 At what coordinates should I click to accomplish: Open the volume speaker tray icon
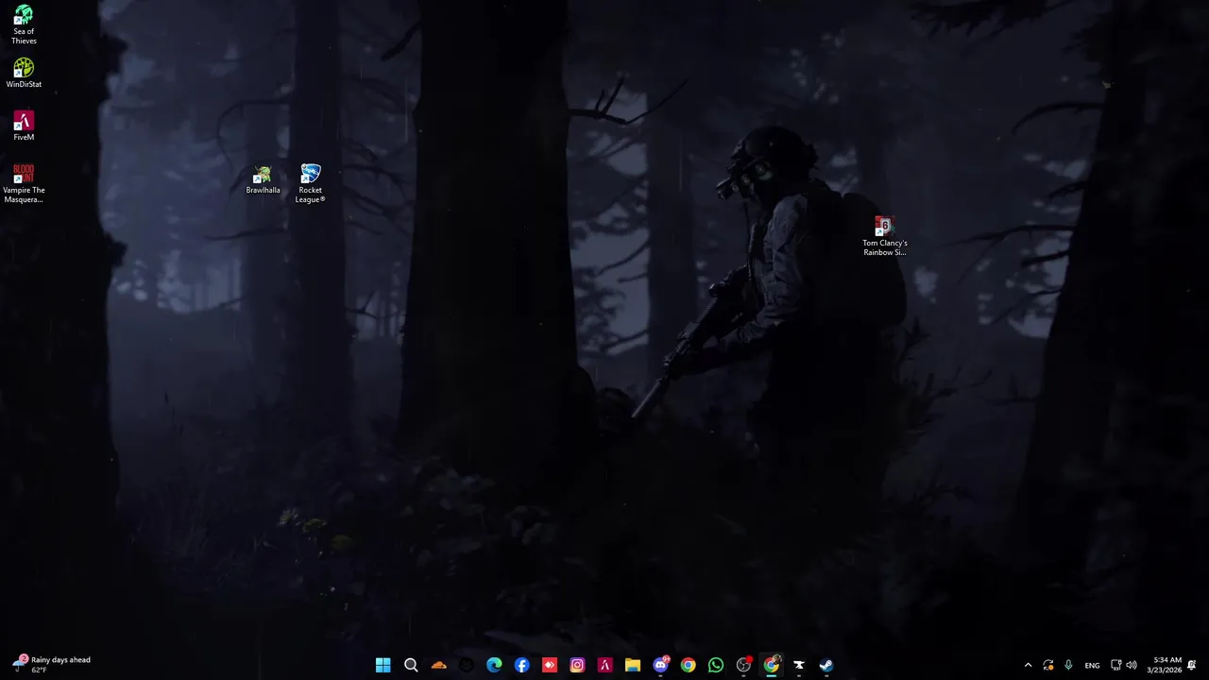point(1132,665)
